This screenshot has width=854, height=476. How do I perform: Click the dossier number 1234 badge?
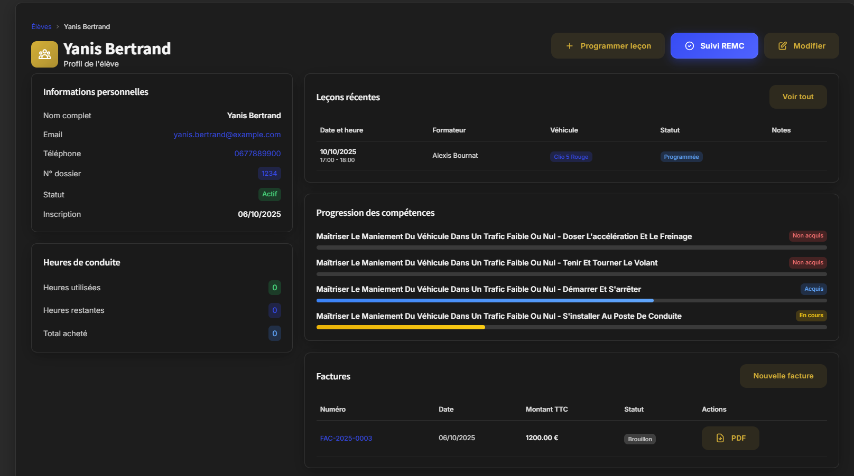point(269,174)
